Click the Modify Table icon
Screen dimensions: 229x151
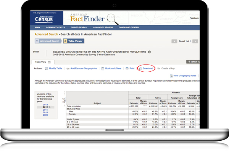[47, 68]
